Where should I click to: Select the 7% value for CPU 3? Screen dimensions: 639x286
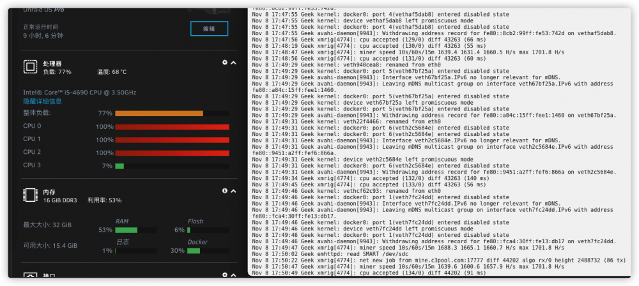pos(107,166)
